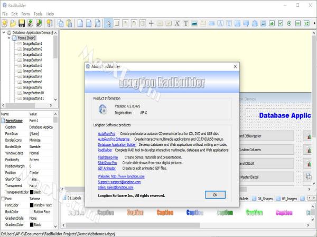
Task: Collapse the Form1 [Main] tree node
Action: pos(9,38)
